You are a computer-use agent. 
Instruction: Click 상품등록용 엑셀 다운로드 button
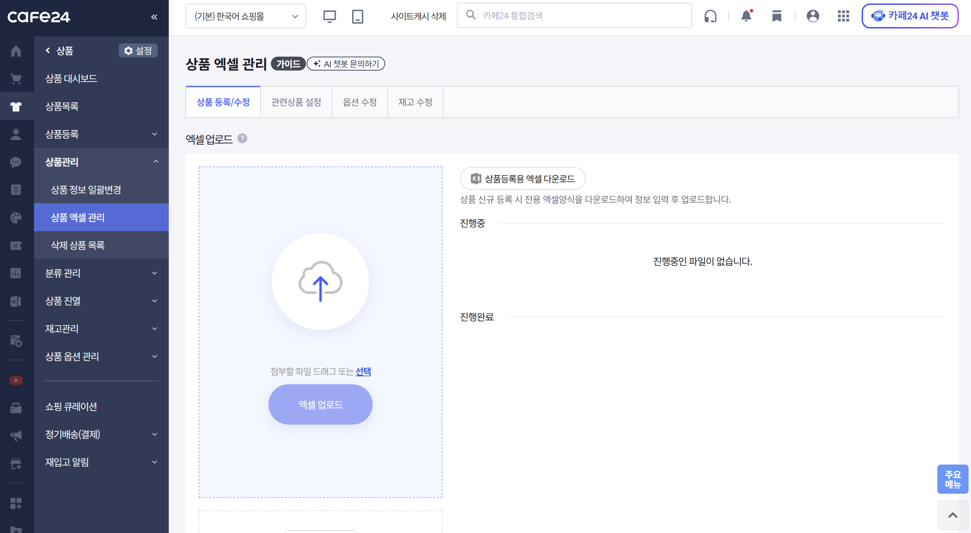click(522, 179)
